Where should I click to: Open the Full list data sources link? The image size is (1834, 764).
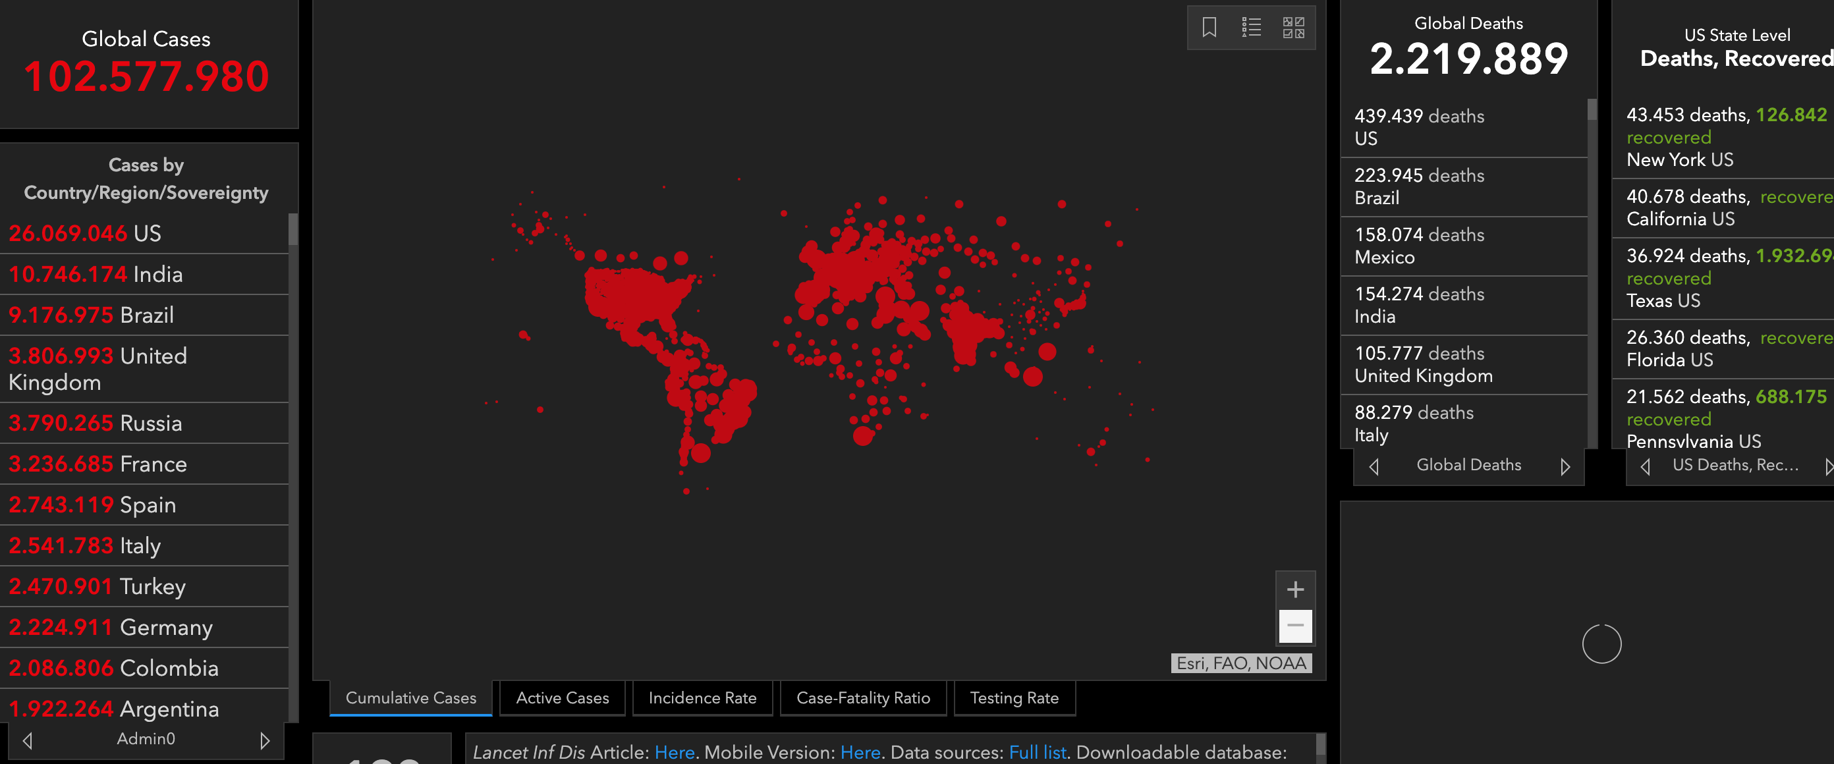tap(1037, 752)
